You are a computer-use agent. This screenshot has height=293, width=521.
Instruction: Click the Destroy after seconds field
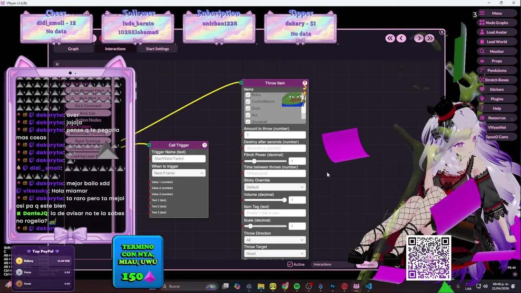coord(274,148)
